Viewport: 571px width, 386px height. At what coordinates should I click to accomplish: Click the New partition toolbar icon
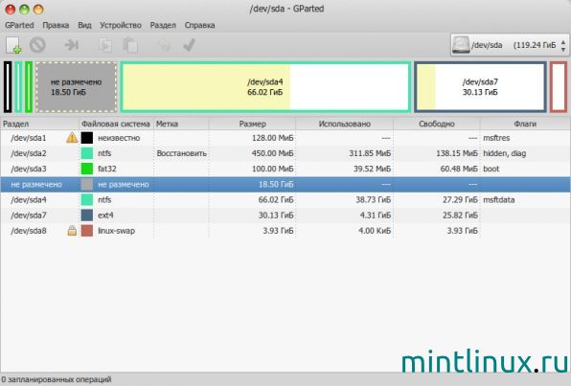click(13, 45)
